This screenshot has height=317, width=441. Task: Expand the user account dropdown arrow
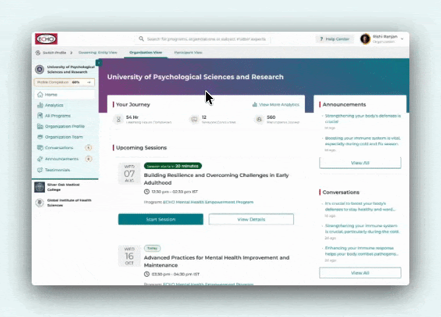[x=402, y=39]
